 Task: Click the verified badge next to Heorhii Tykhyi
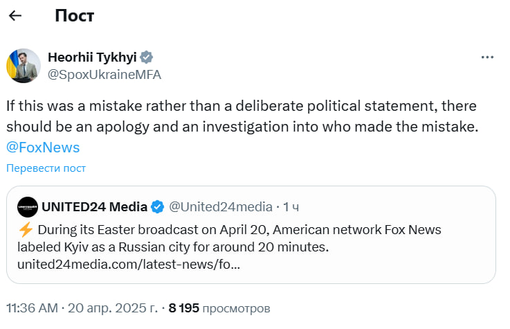(147, 57)
